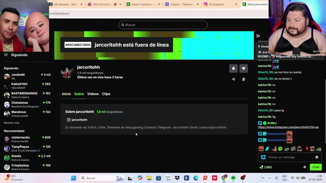
Task: Open JonGottii channel in sidebar
Action: point(27,77)
